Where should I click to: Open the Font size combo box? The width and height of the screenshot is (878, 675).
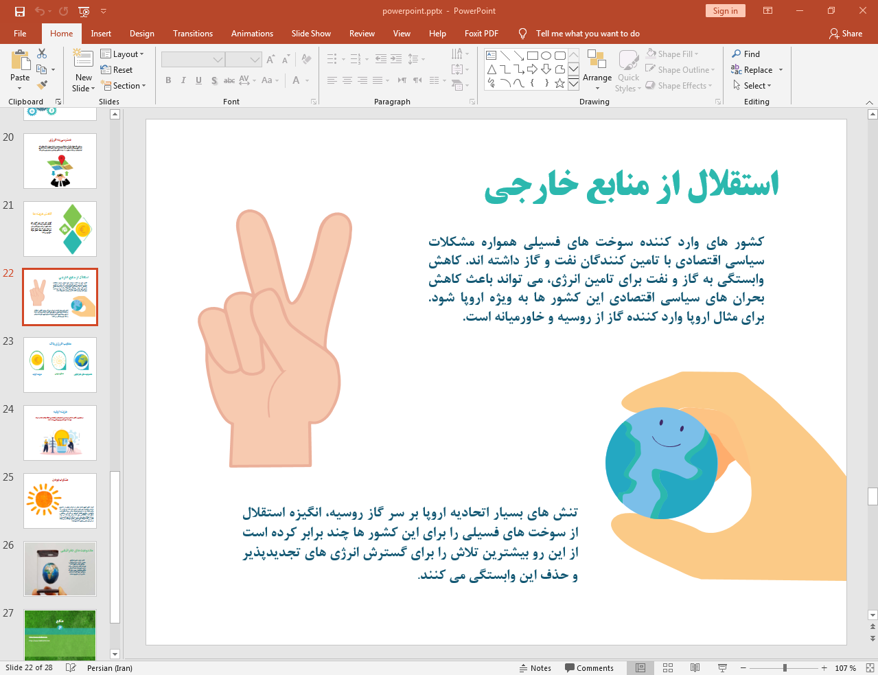tap(244, 60)
